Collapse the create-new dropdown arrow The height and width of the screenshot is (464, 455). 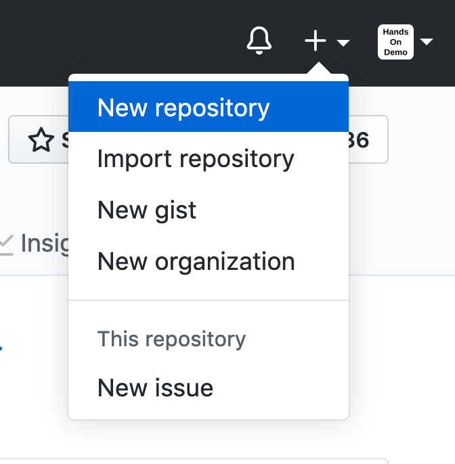pos(343,43)
